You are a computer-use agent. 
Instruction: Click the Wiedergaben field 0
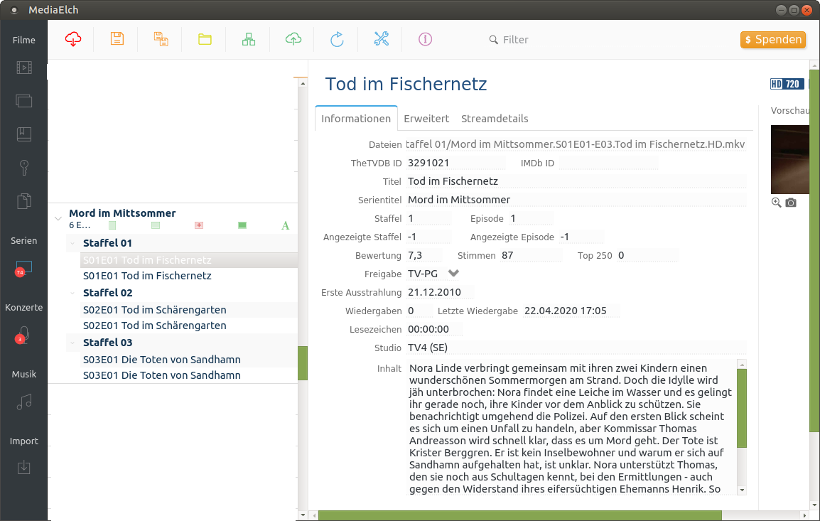(x=419, y=311)
